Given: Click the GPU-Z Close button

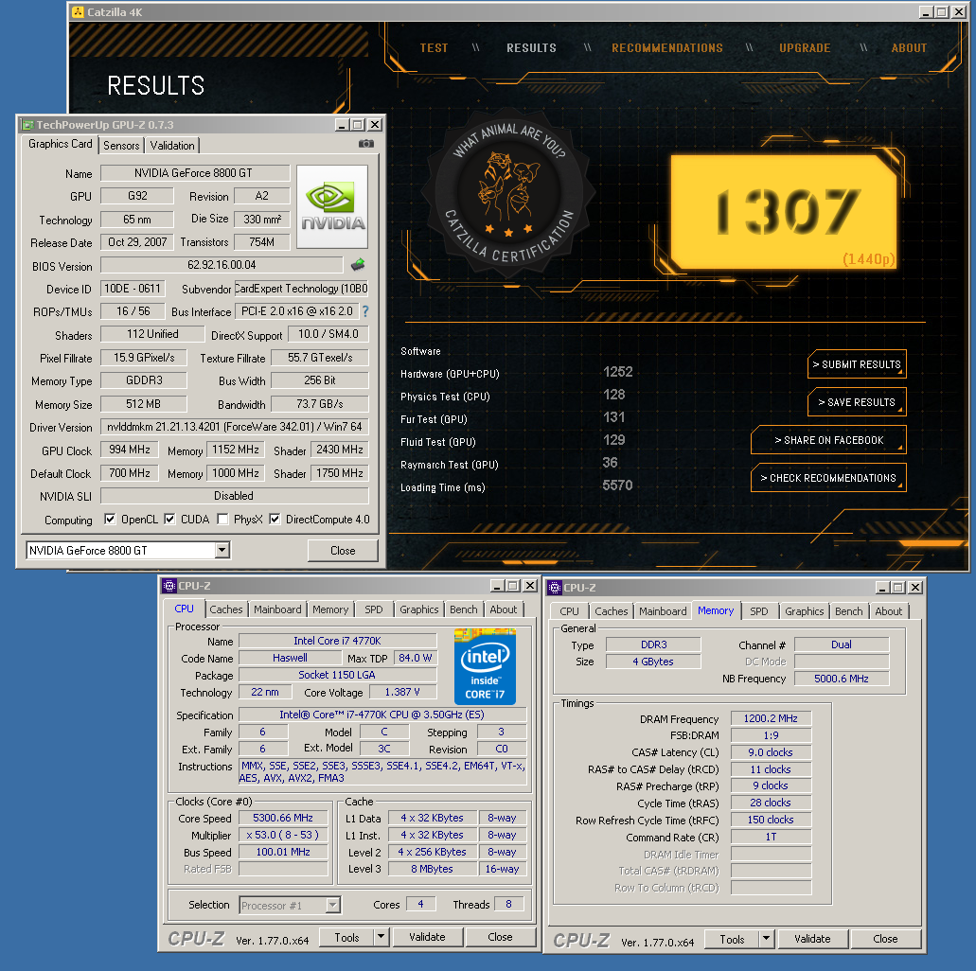Looking at the screenshot, I should point(343,551).
